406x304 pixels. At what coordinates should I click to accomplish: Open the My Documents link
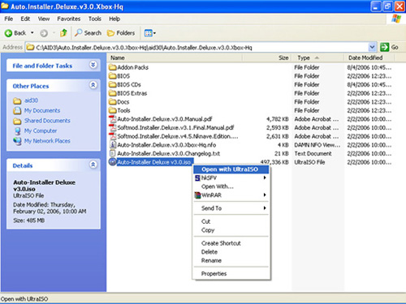[x=42, y=110]
